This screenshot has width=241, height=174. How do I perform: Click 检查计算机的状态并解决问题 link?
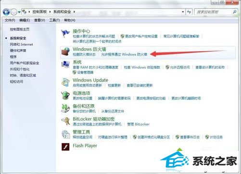94,37
